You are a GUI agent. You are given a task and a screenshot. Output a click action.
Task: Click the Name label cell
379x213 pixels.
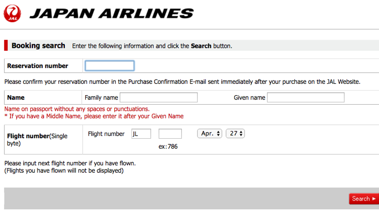[43, 98]
